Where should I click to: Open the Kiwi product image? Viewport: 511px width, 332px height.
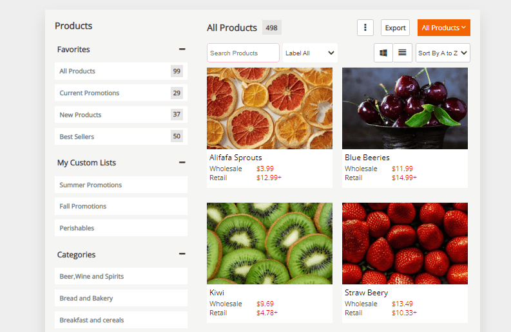pyautogui.click(x=269, y=243)
